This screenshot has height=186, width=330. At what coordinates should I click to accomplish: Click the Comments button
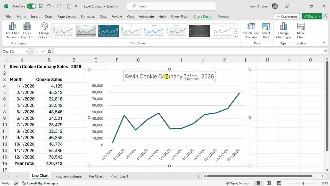tap(287, 16)
